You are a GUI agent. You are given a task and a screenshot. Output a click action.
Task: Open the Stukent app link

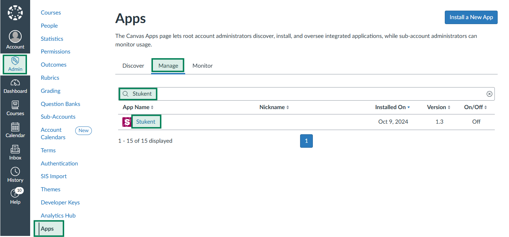pyautogui.click(x=146, y=122)
